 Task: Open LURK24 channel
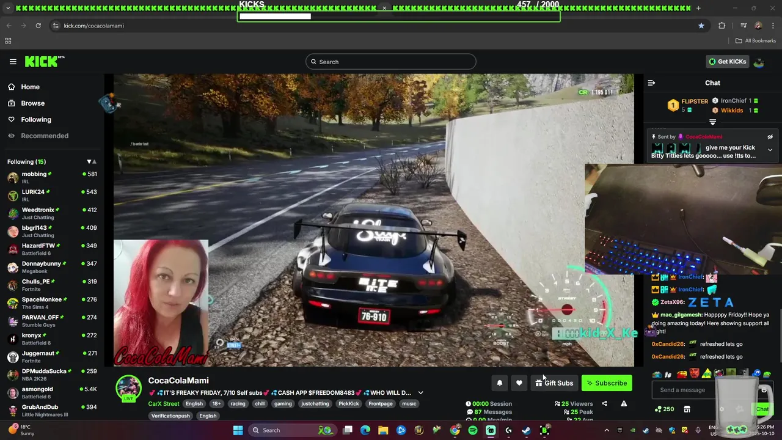point(52,196)
